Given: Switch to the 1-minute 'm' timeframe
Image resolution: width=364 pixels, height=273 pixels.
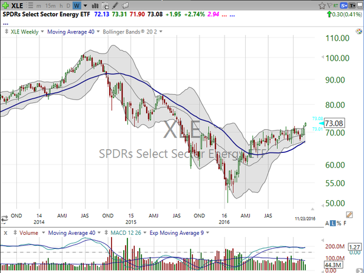Looking at the screenshot, I should pyautogui.click(x=39, y=5).
